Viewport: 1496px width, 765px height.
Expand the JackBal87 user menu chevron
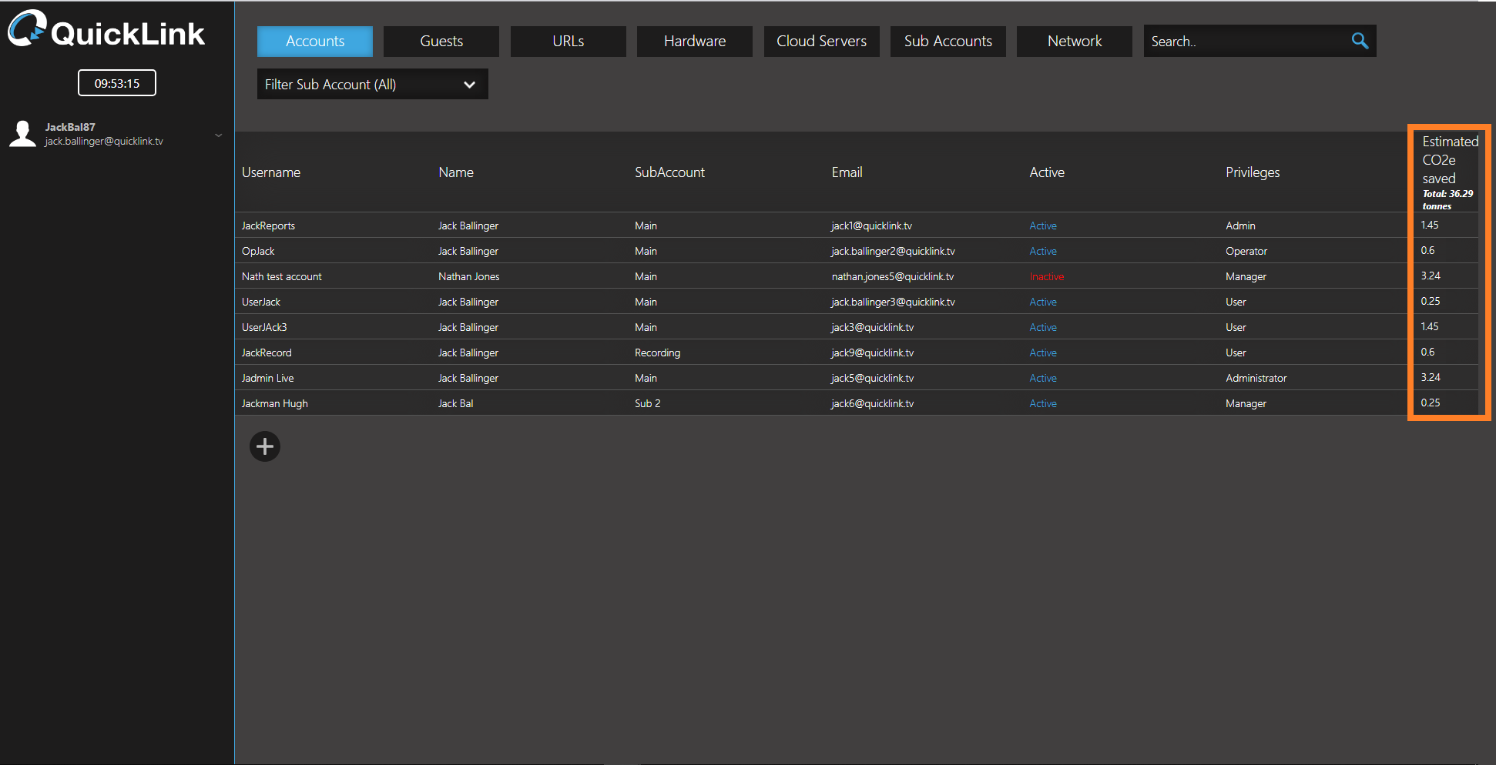pos(218,135)
